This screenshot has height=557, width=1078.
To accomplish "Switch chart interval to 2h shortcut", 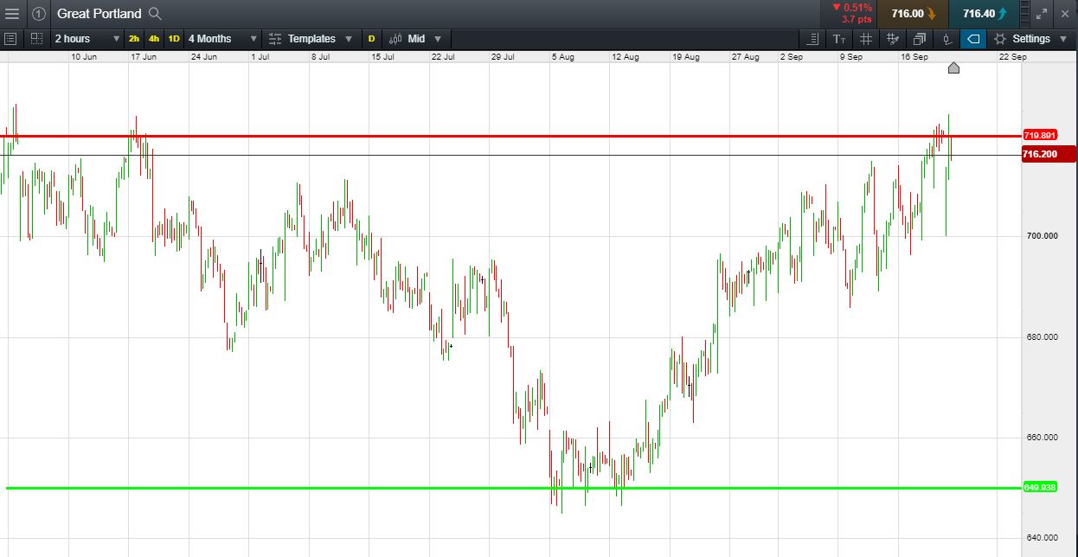I will (134, 39).
